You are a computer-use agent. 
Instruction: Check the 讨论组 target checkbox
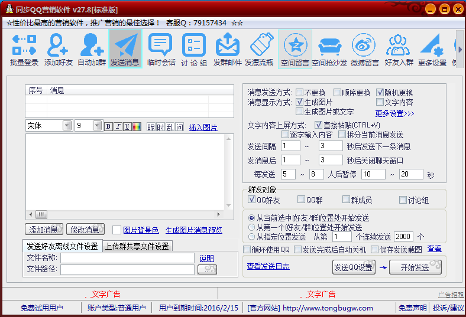coord(403,200)
